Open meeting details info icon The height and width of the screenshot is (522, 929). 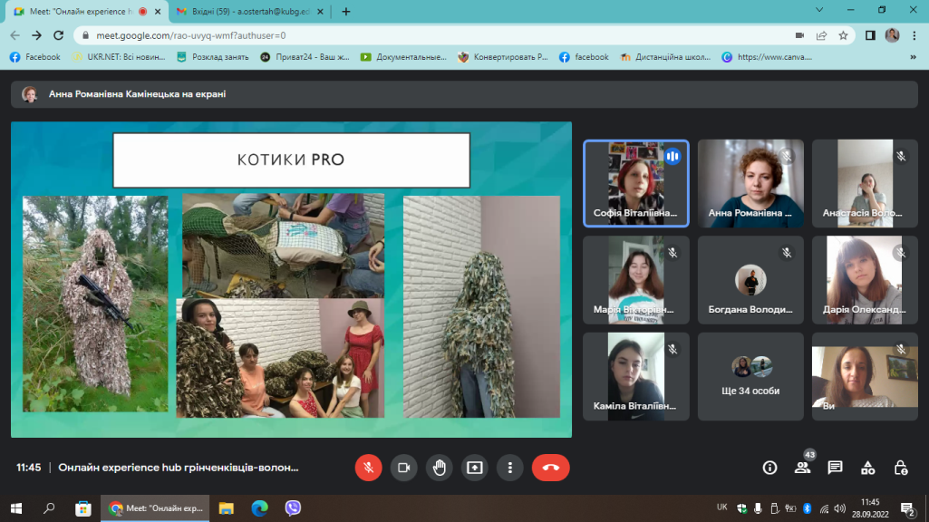tap(769, 468)
